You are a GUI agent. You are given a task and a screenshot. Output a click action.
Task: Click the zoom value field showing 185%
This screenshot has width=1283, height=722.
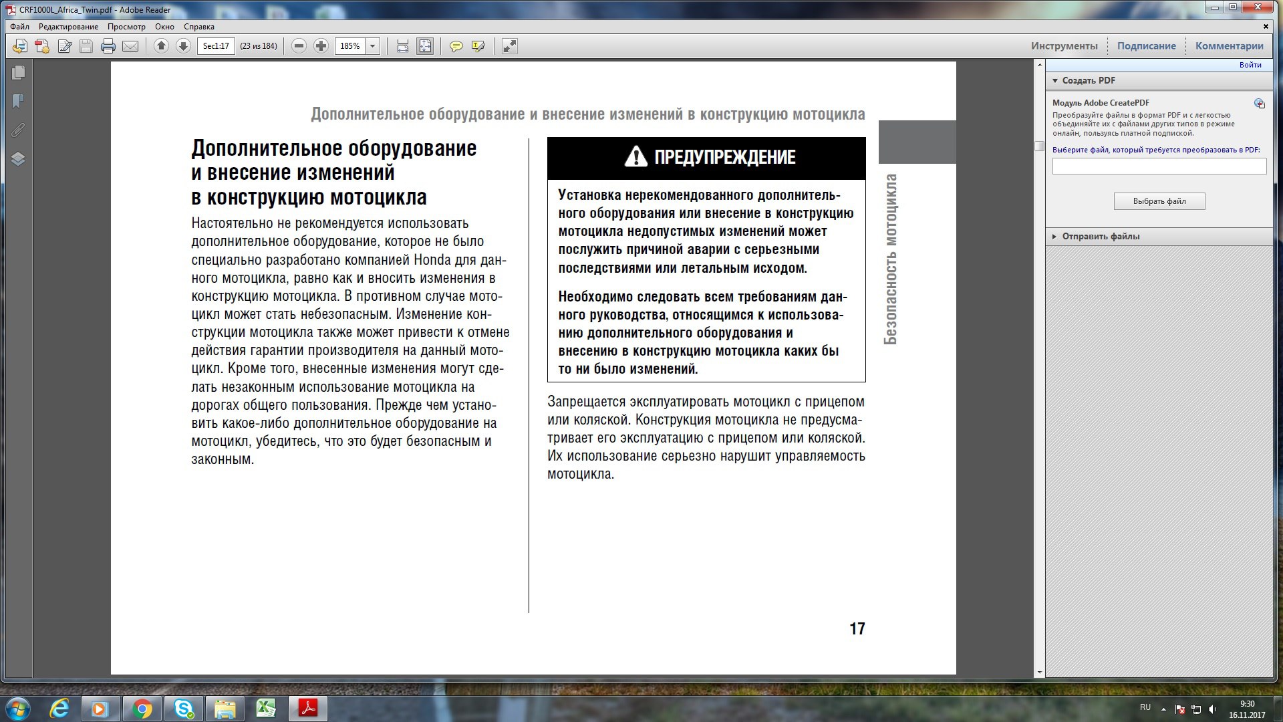tap(350, 46)
